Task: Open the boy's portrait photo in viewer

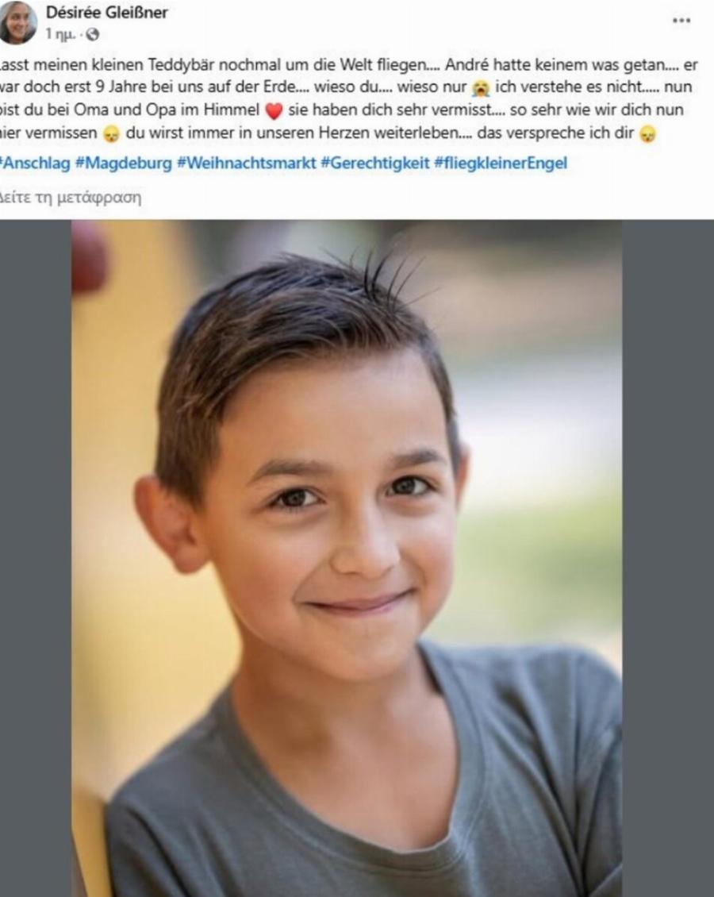Action: pos(347,558)
